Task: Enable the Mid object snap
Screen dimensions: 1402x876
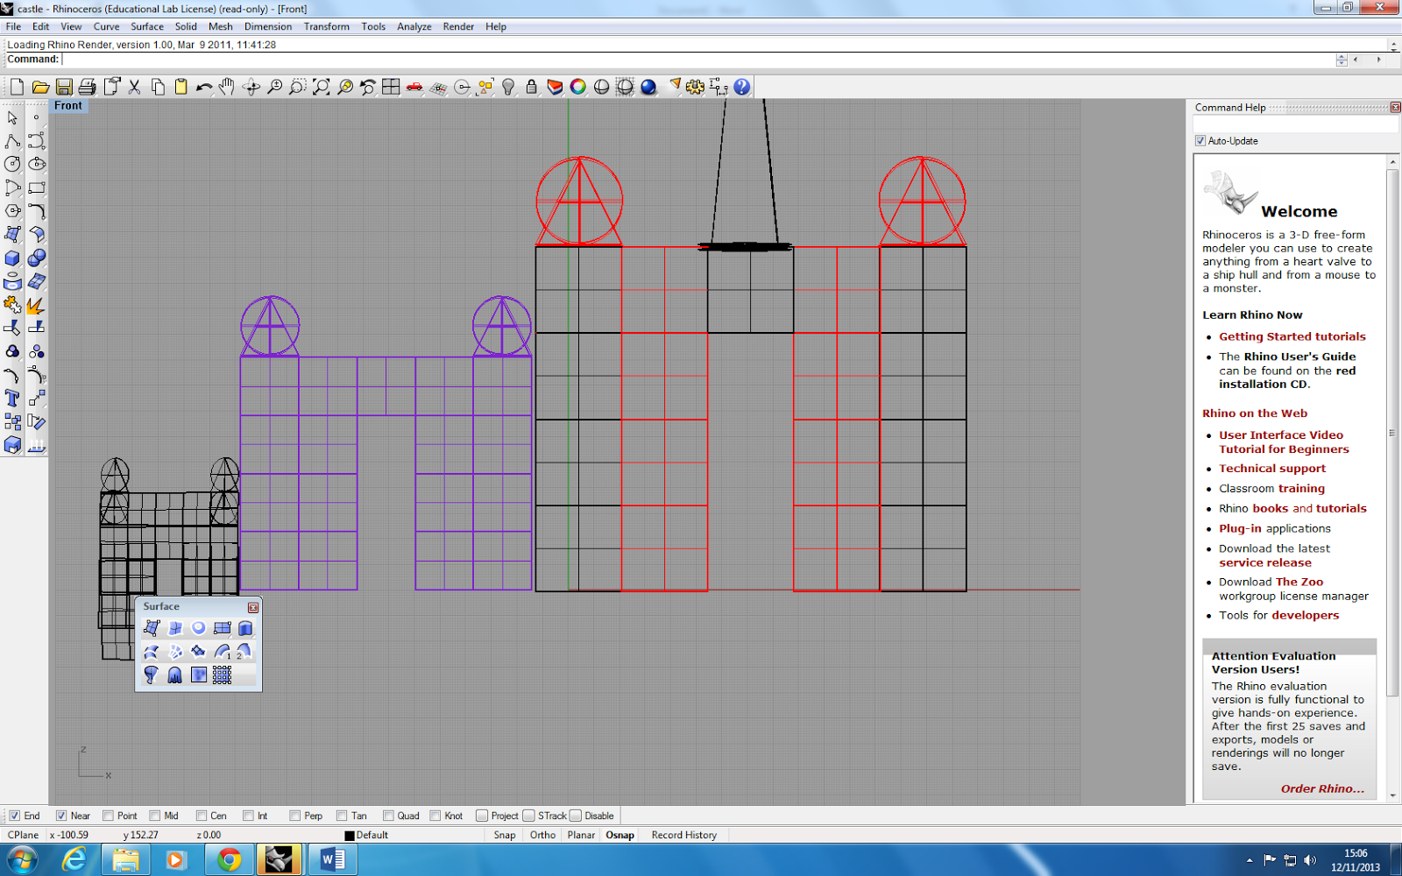Action: [152, 816]
